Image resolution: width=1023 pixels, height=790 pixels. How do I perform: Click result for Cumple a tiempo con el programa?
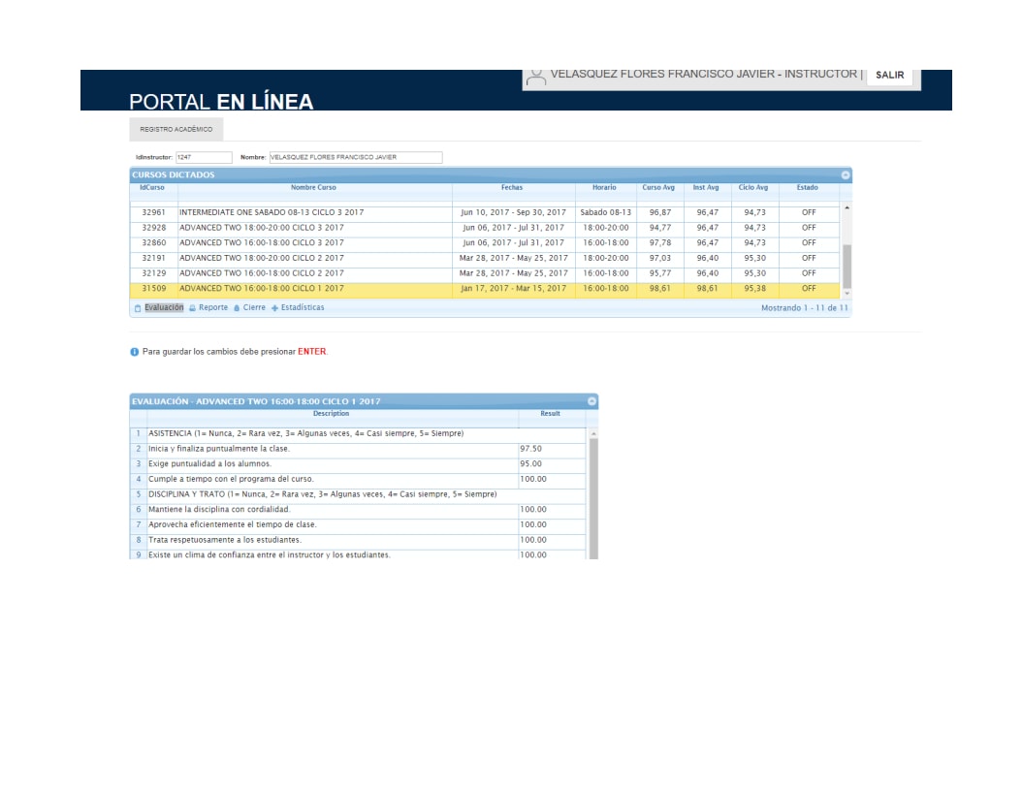552,480
